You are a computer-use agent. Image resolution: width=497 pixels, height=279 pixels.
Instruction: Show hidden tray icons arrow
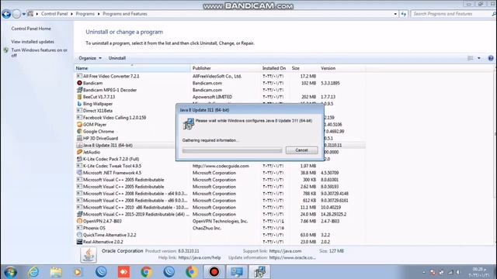[424, 272]
